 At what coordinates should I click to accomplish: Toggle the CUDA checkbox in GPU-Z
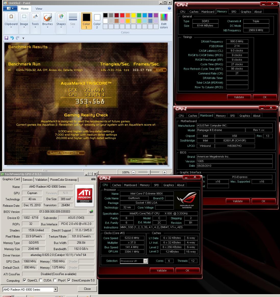pos(41,280)
